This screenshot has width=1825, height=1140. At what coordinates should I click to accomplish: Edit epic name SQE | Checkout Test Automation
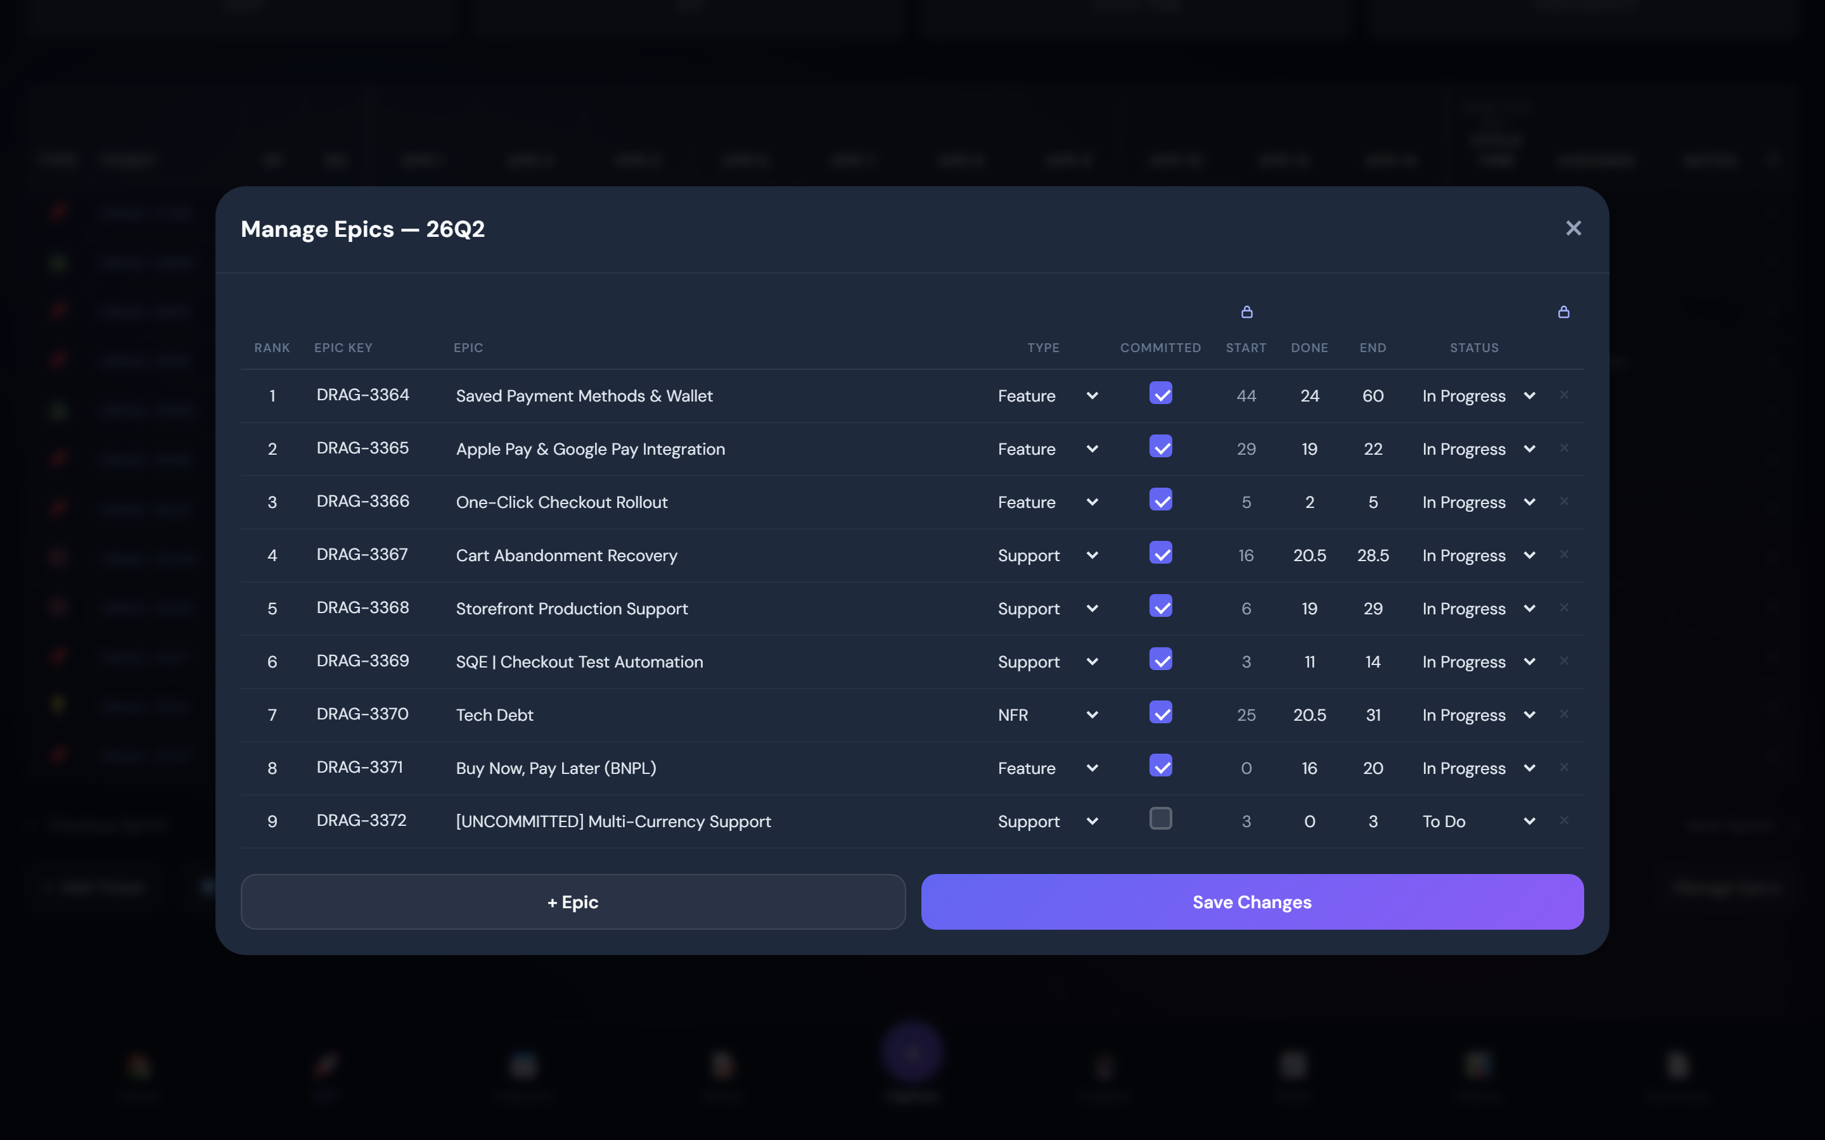point(579,662)
